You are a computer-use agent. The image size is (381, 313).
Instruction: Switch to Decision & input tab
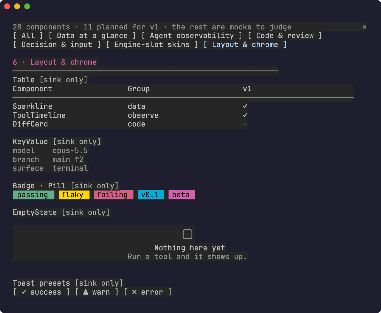pyautogui.click(x=57, y=44)
